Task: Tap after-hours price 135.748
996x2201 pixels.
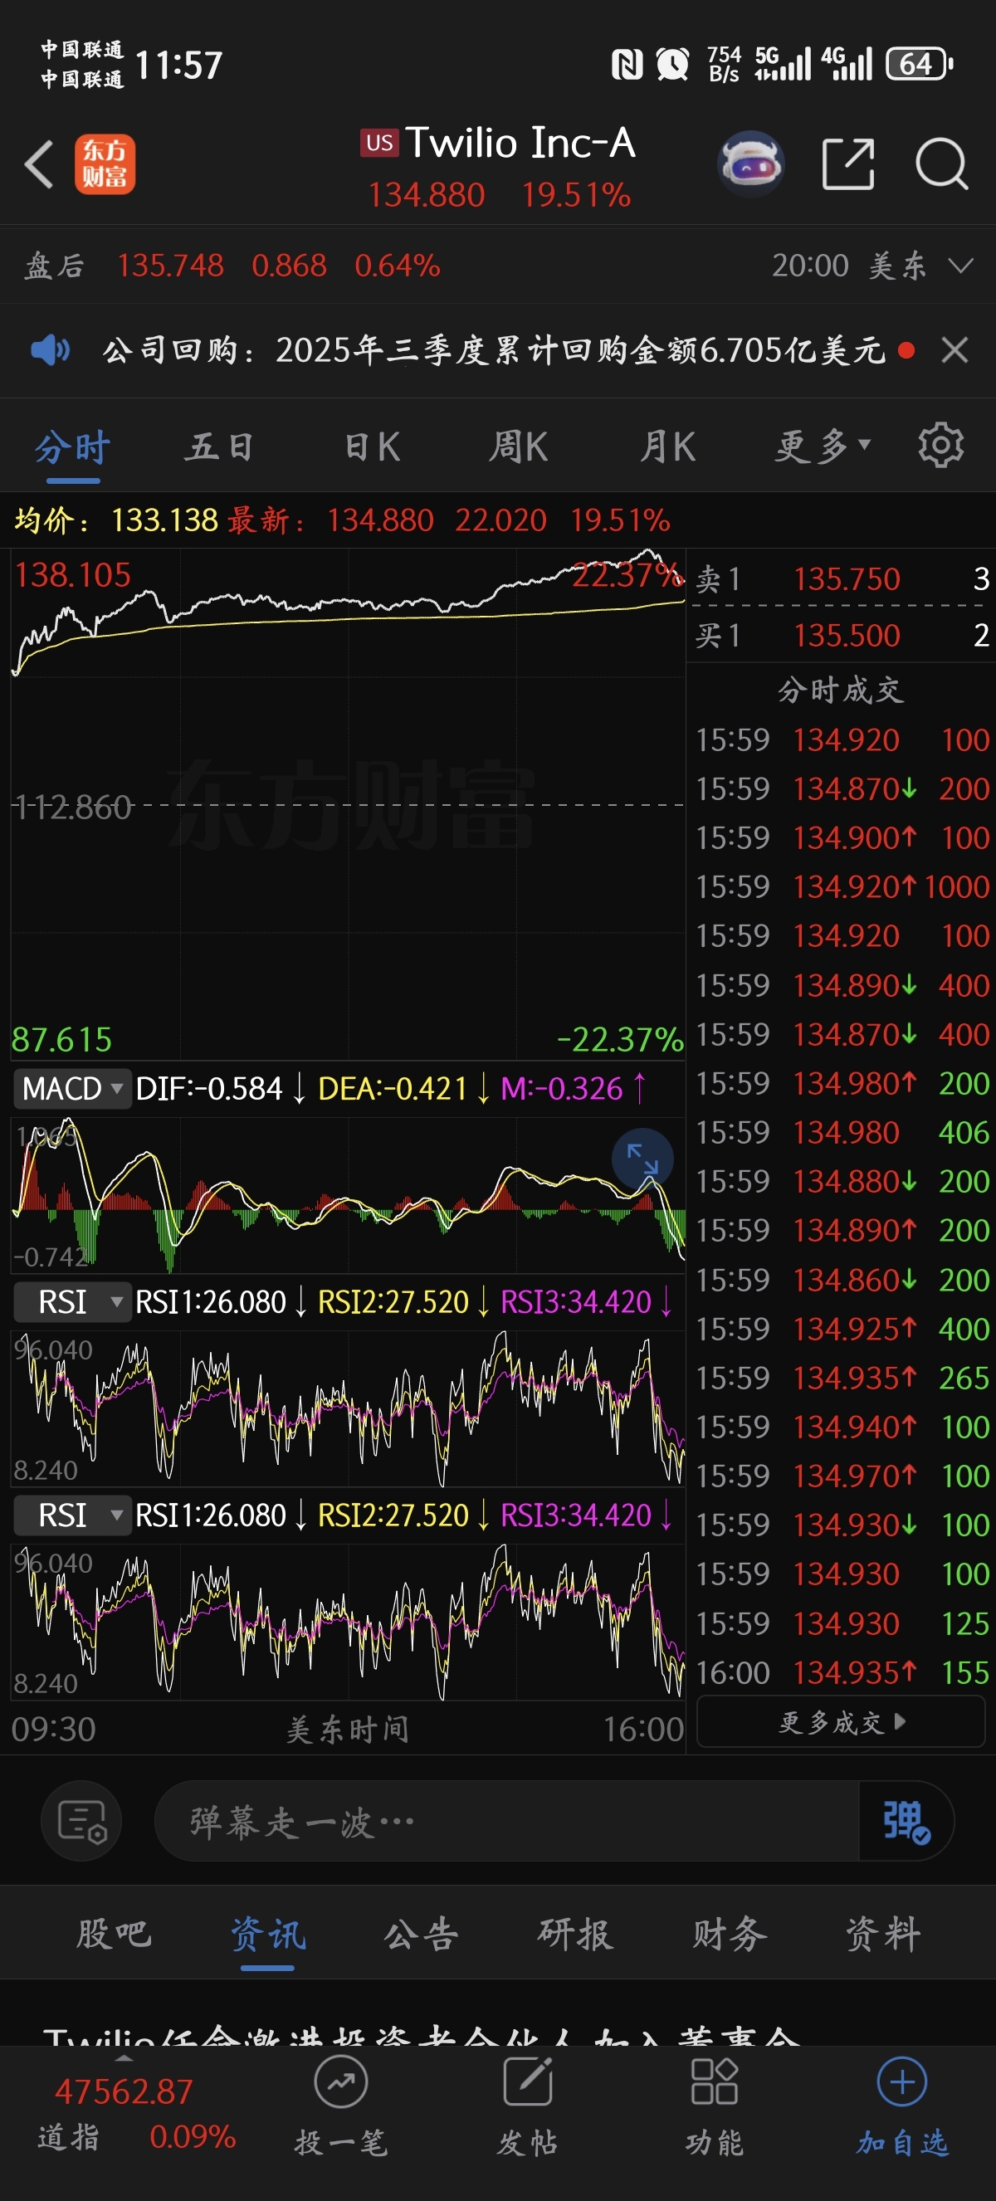Action: 170,266
